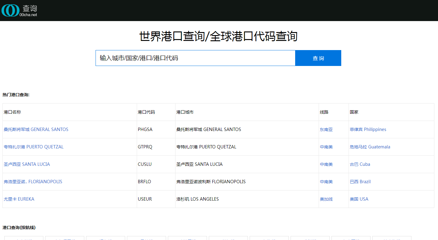Image resolution: width=438 pixels, height=240 pixels.
Task: Open the GENERAL SANTOS port detail link
Action: [36, 129]
